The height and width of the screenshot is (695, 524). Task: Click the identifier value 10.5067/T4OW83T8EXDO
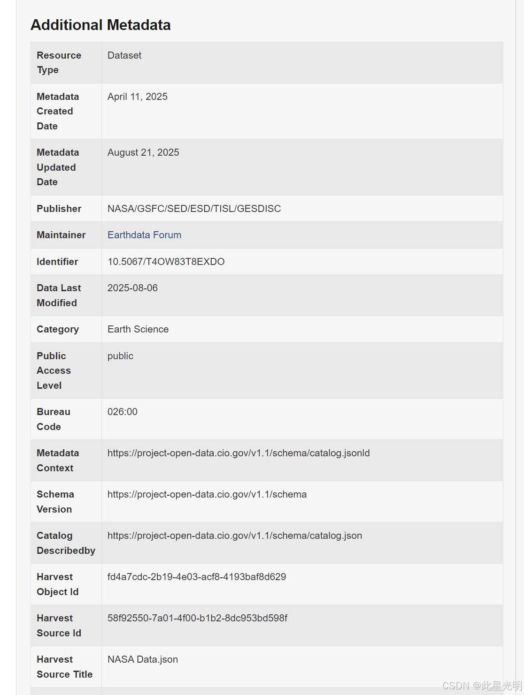pyautogui.click(x=166, y=262)
